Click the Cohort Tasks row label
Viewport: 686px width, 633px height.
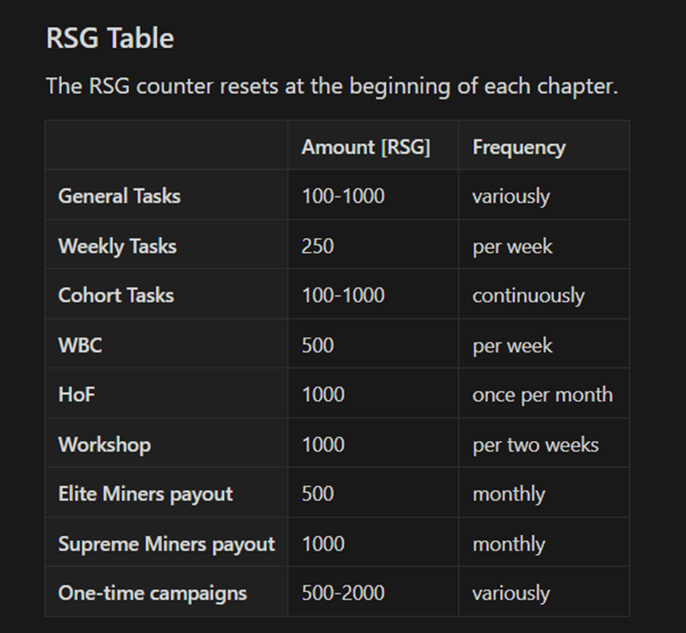tap(116, 295)
